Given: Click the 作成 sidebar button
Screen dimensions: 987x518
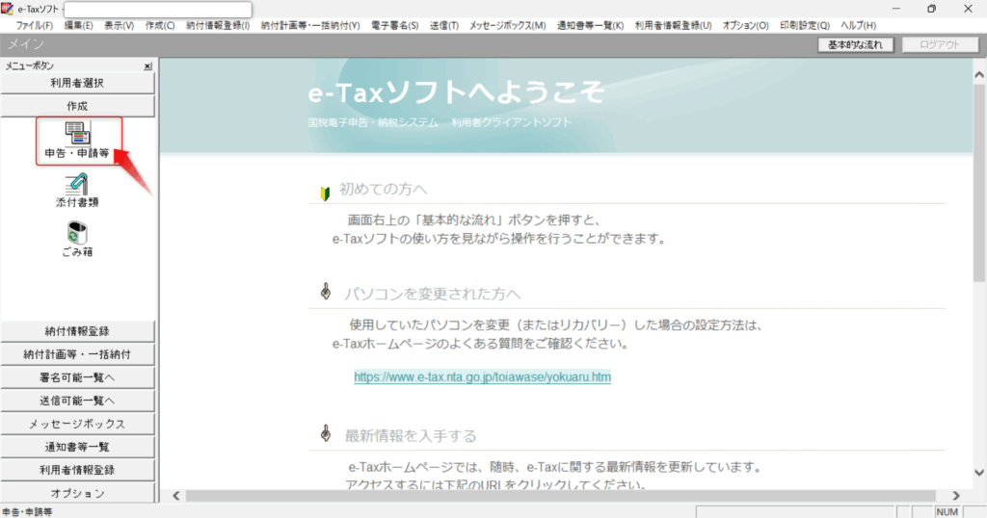Looking at the screenshot, I should [77, 106].
